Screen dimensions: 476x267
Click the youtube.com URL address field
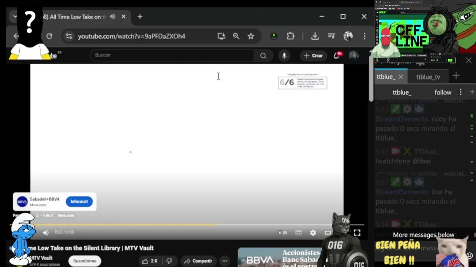click(x=132, y=36)
